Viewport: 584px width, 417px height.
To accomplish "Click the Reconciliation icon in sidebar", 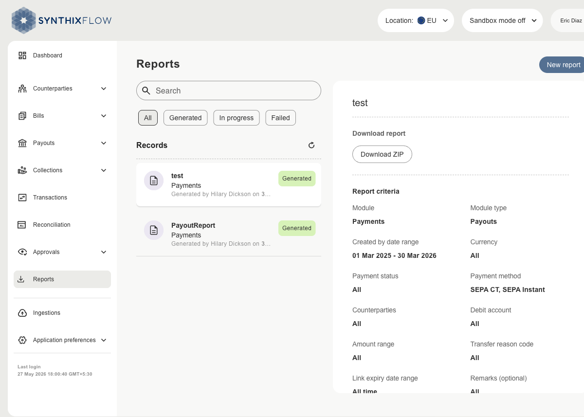I will (22, 225).
